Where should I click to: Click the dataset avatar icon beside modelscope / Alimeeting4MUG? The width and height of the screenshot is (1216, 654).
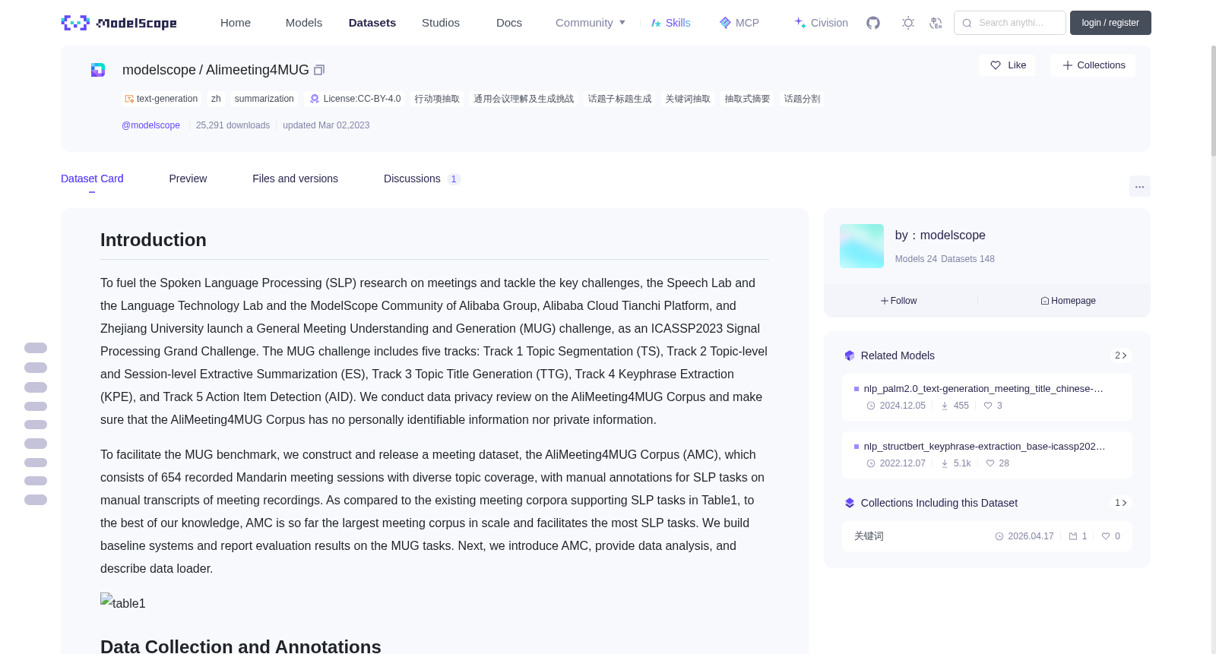click(x=98, y=70)
